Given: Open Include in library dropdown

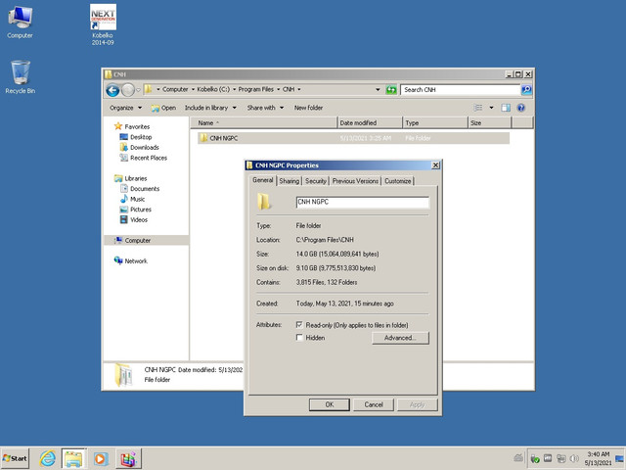Looking at the screenshot, I should (210, 108).
